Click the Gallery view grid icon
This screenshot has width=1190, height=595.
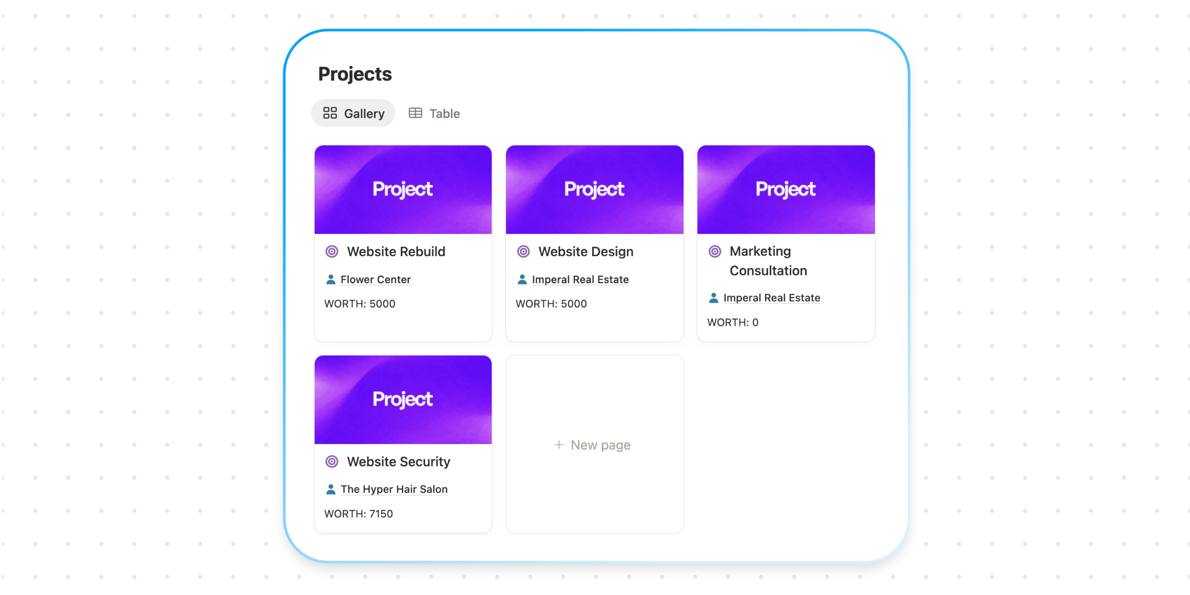click(330, 113)
